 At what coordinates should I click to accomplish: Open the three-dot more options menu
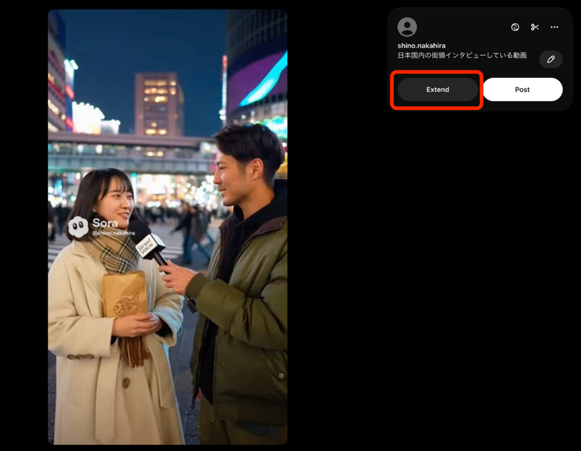[x=554, y=27]
